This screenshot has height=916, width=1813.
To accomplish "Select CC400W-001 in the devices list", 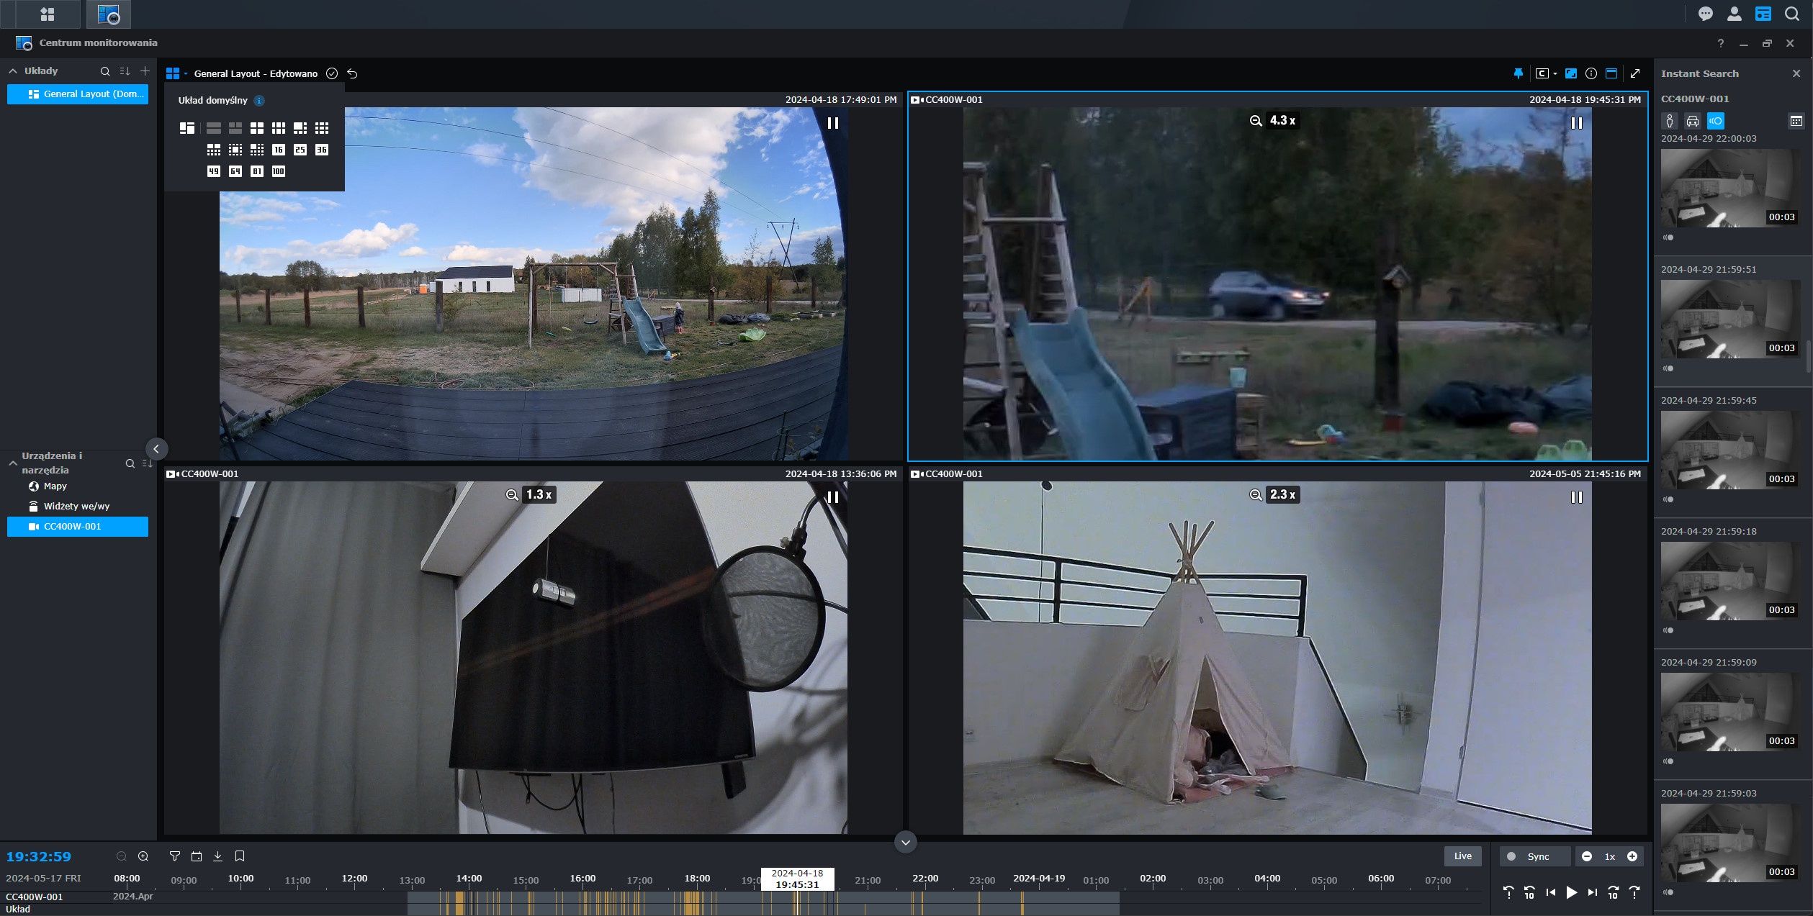I will (78, 527).
